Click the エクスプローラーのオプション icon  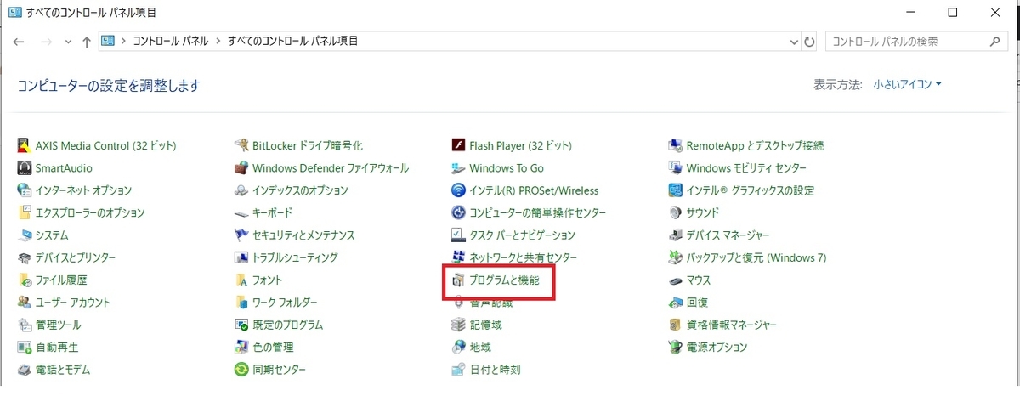(25, 212)
